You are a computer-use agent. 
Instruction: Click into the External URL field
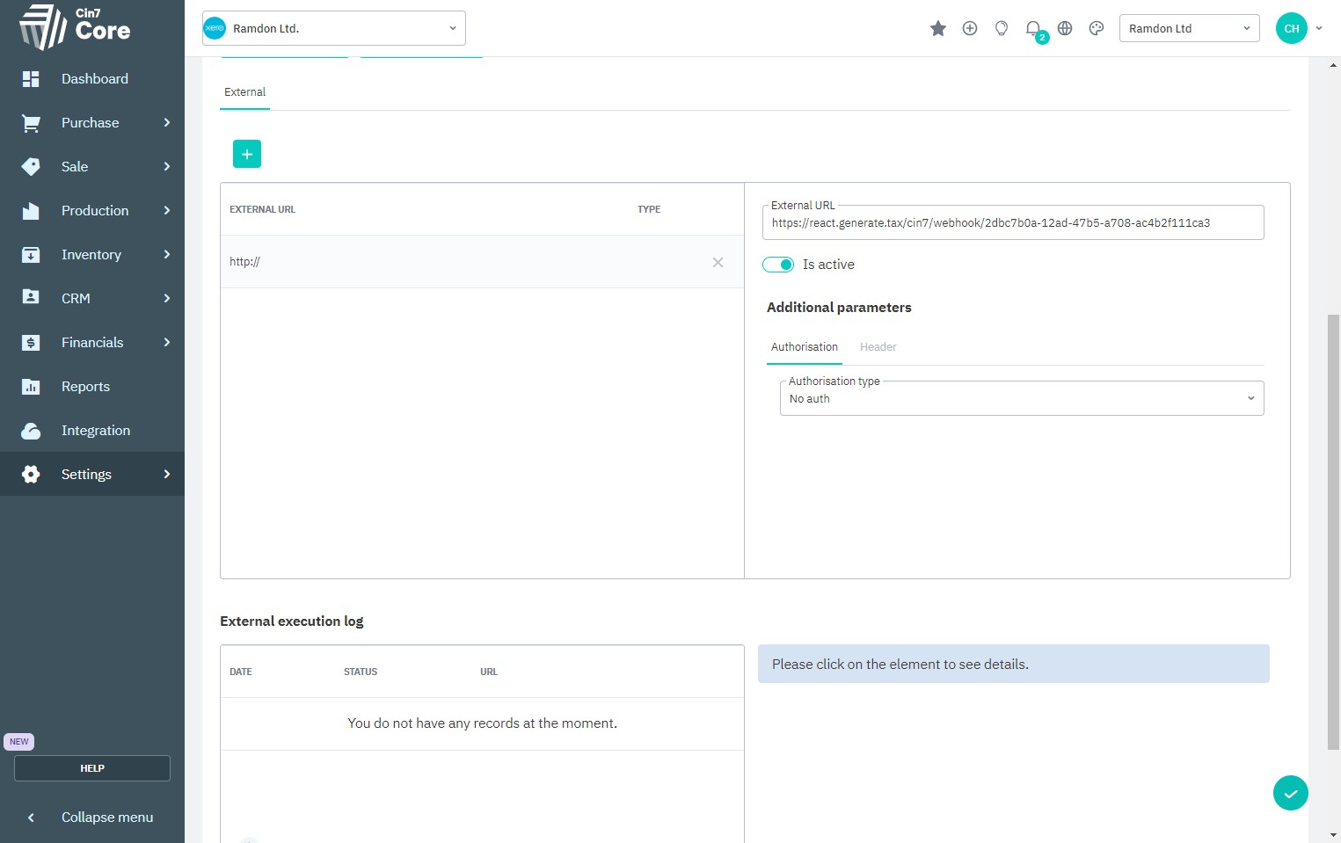(x=1011, y=223)
